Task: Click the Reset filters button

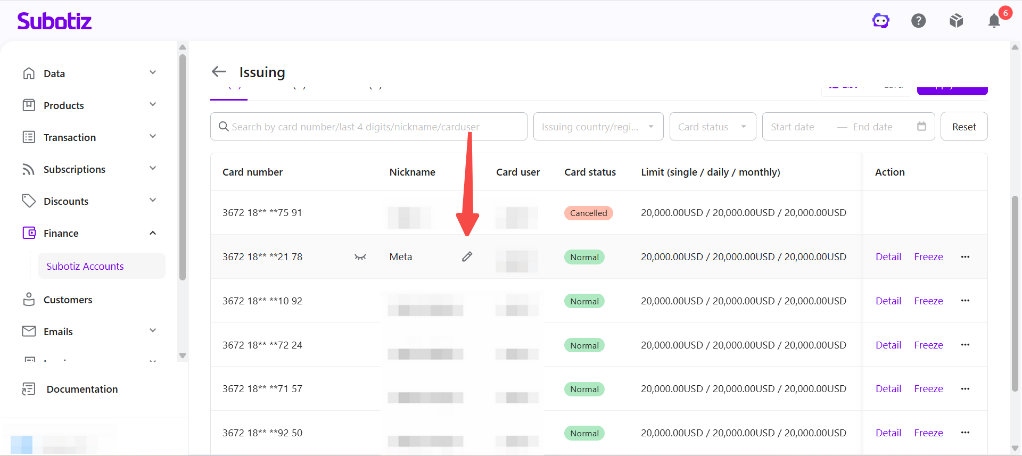Action: [964, 127]
